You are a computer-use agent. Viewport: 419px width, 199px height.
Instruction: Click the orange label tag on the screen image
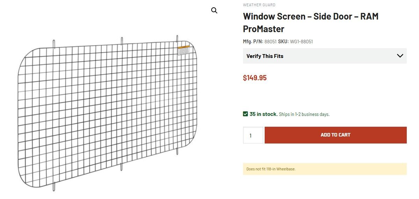click(x=184, y=47)
